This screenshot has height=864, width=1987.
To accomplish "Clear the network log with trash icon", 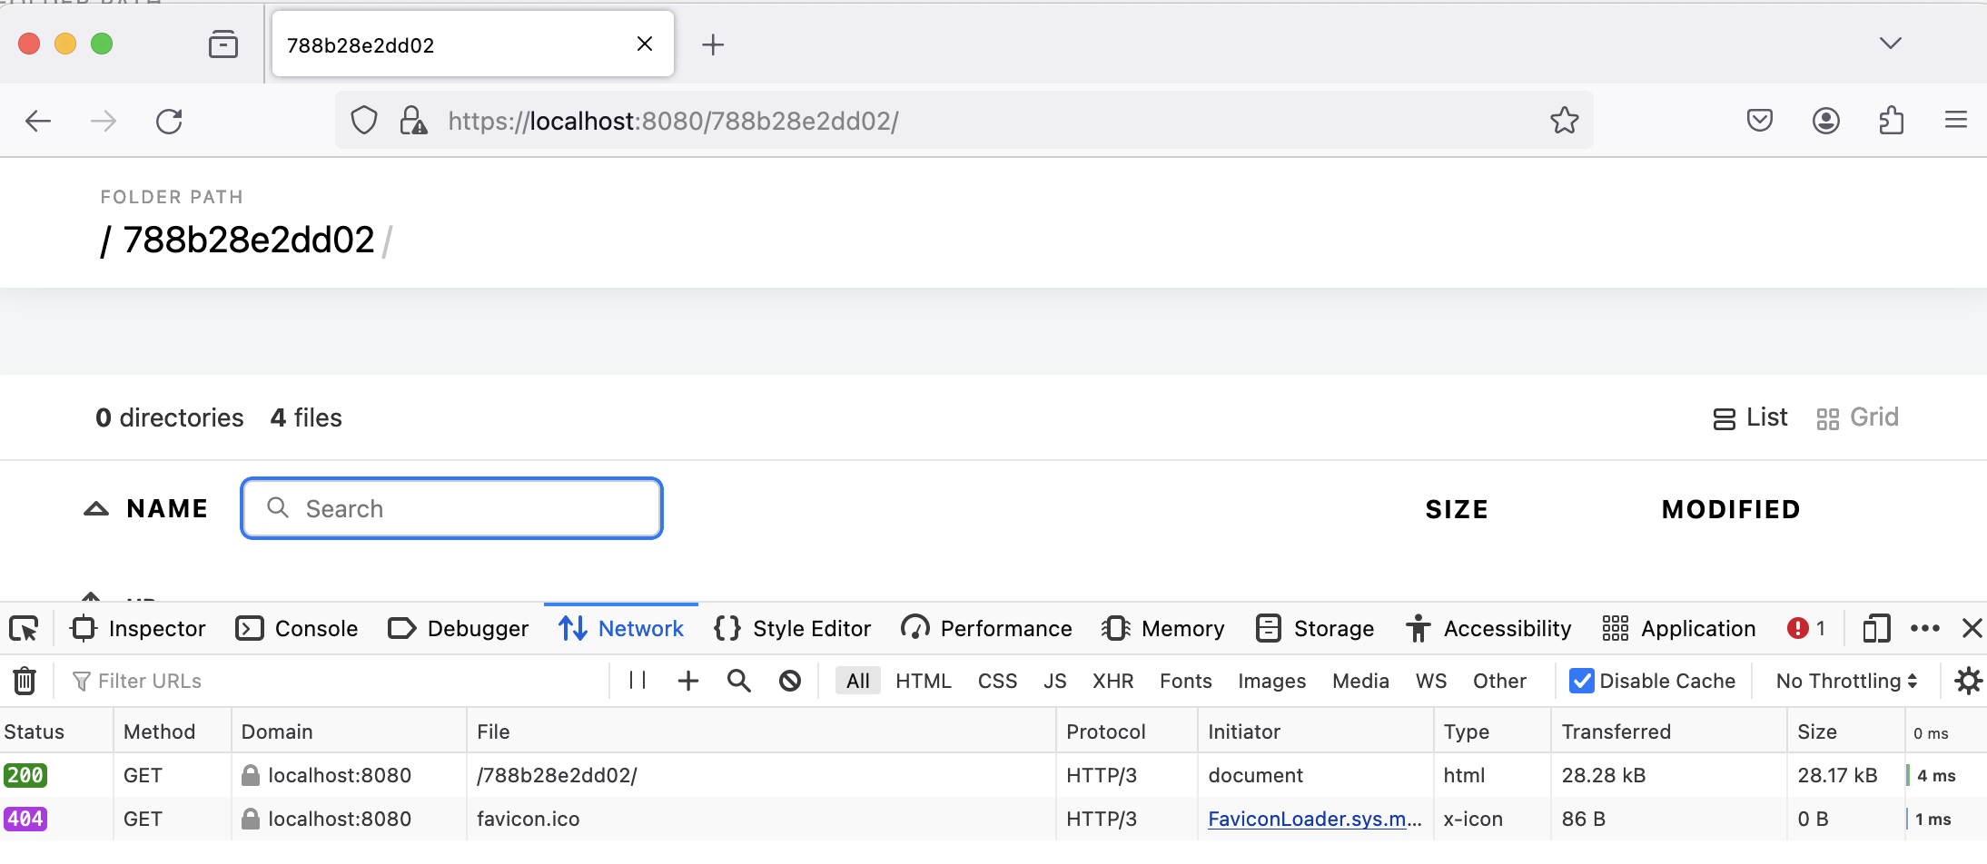I will tap(25, 681).
